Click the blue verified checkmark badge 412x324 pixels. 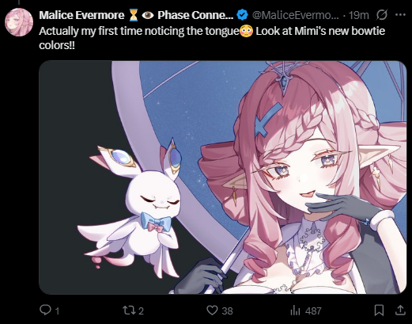click(242, 15)
